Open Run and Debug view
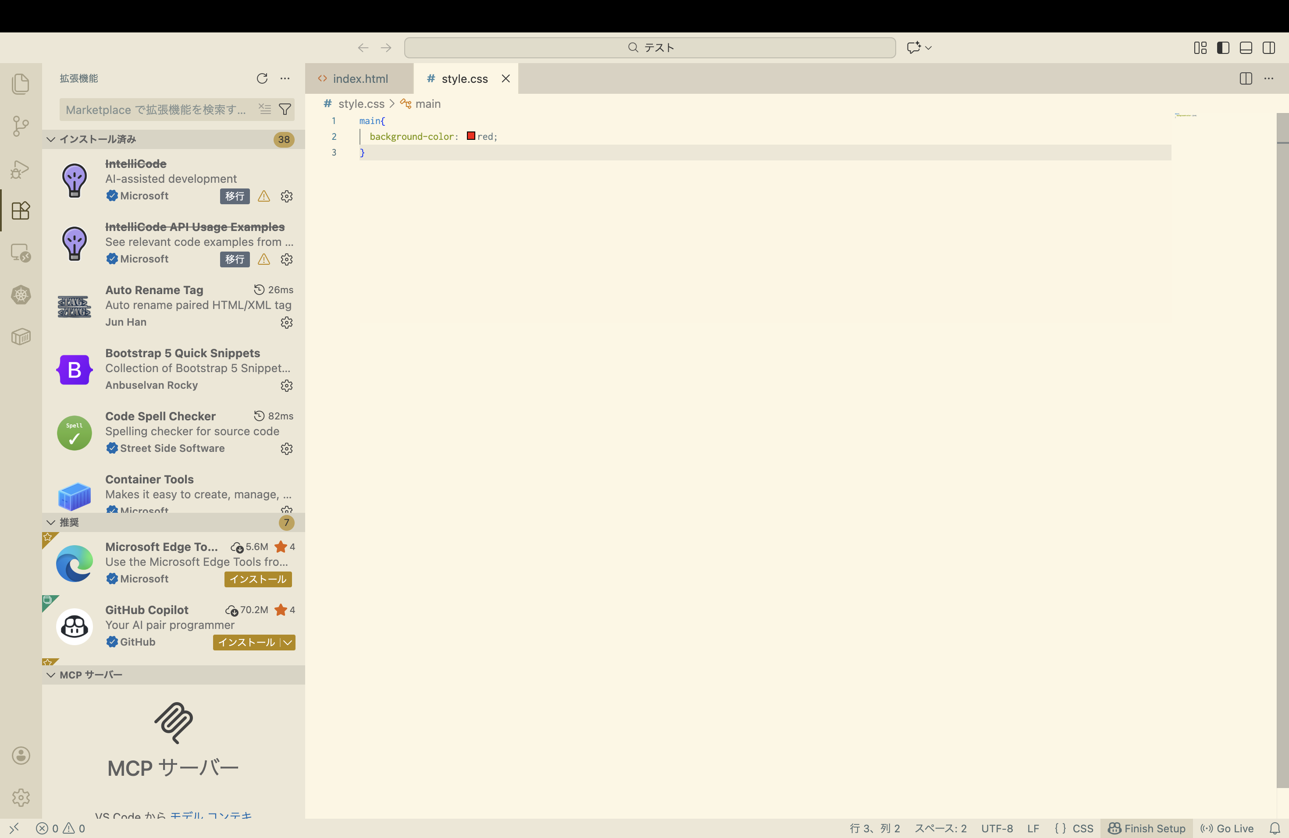 [x=21, y=169]
